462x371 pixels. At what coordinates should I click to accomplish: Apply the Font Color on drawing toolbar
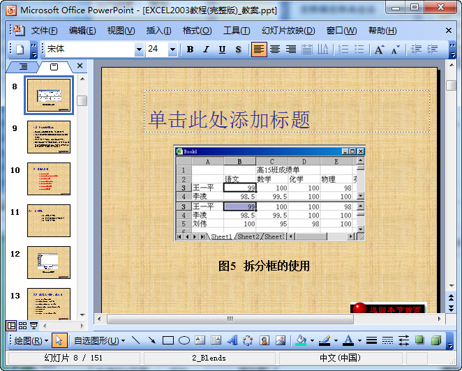pyautogui.click(x=348, y=341)
